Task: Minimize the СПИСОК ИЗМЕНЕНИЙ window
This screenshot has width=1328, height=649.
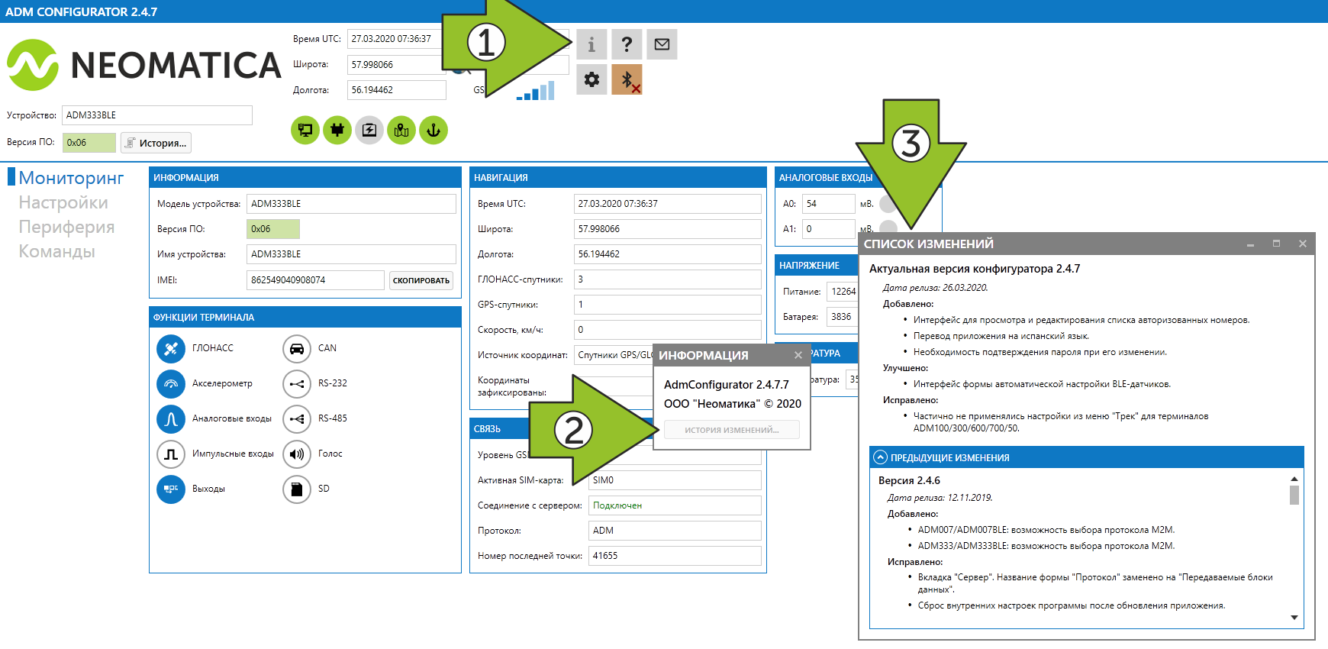Action: [1250, 244]
